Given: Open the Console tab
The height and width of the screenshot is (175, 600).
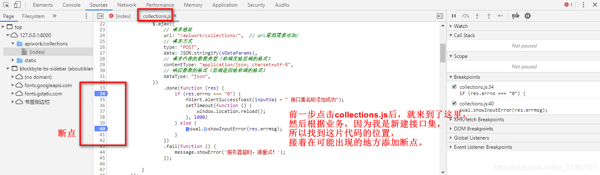Looking at the screenshot, I should point(72,5).
